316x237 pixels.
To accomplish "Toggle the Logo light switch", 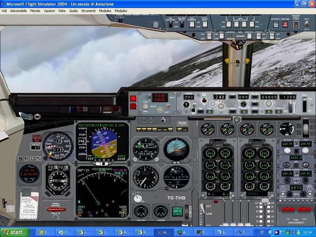I will [272, 36].
